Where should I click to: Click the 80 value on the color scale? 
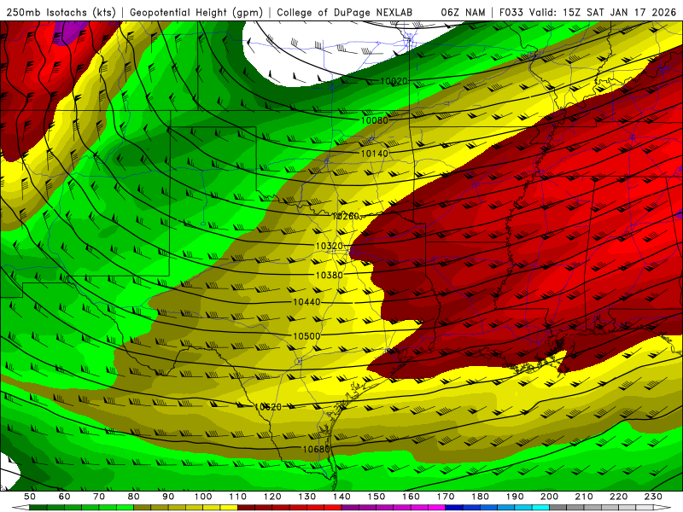134,497
